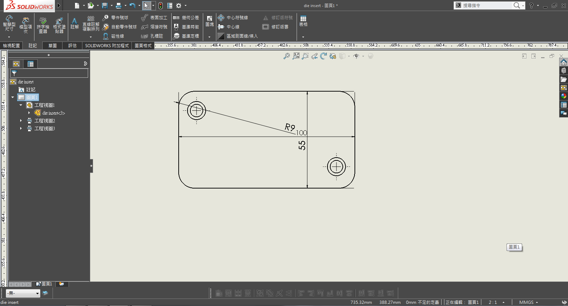Image resolution: width=568 pixels, height=306 pixels.
Task: Toggle the Select arrow tool
Action: click(146, 6)
